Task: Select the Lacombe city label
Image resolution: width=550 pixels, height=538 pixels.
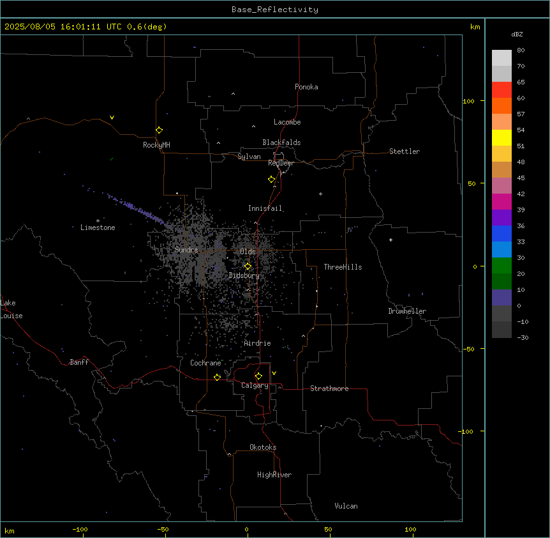Action: 287,122
